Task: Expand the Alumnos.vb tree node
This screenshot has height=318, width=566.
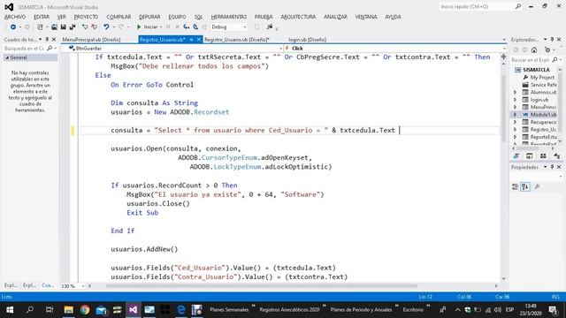Action: pyautogui.click(x=515, y=92)
